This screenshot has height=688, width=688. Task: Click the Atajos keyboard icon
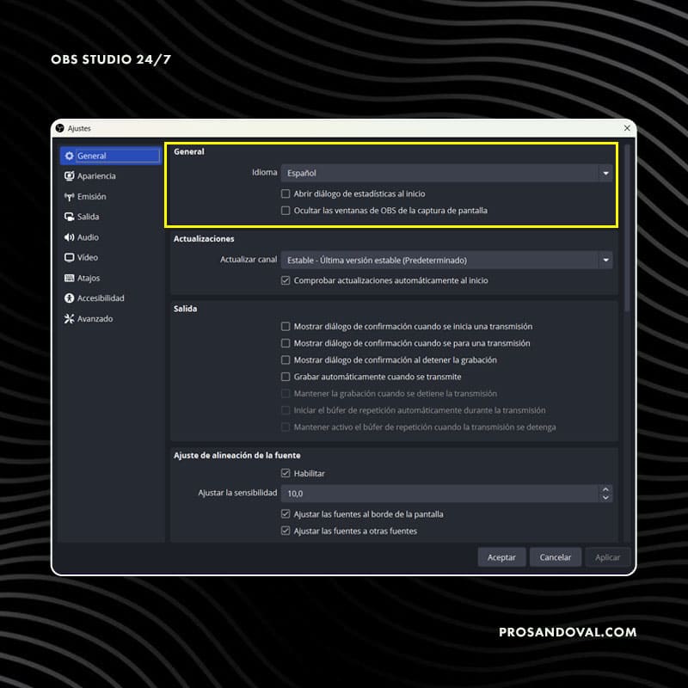coord(69,278)
